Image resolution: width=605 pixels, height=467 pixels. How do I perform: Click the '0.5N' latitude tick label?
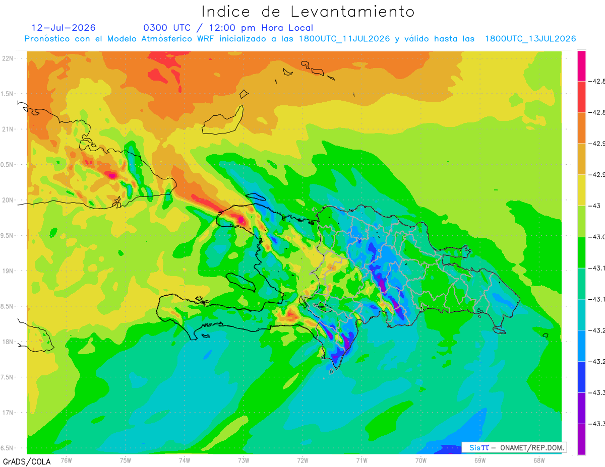[x=8, y=165]
